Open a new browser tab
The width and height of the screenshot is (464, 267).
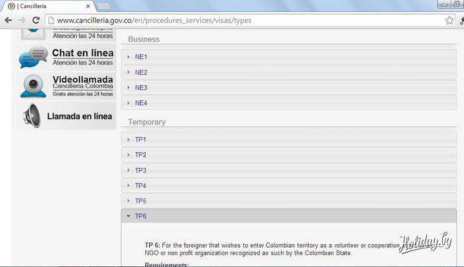103,6
